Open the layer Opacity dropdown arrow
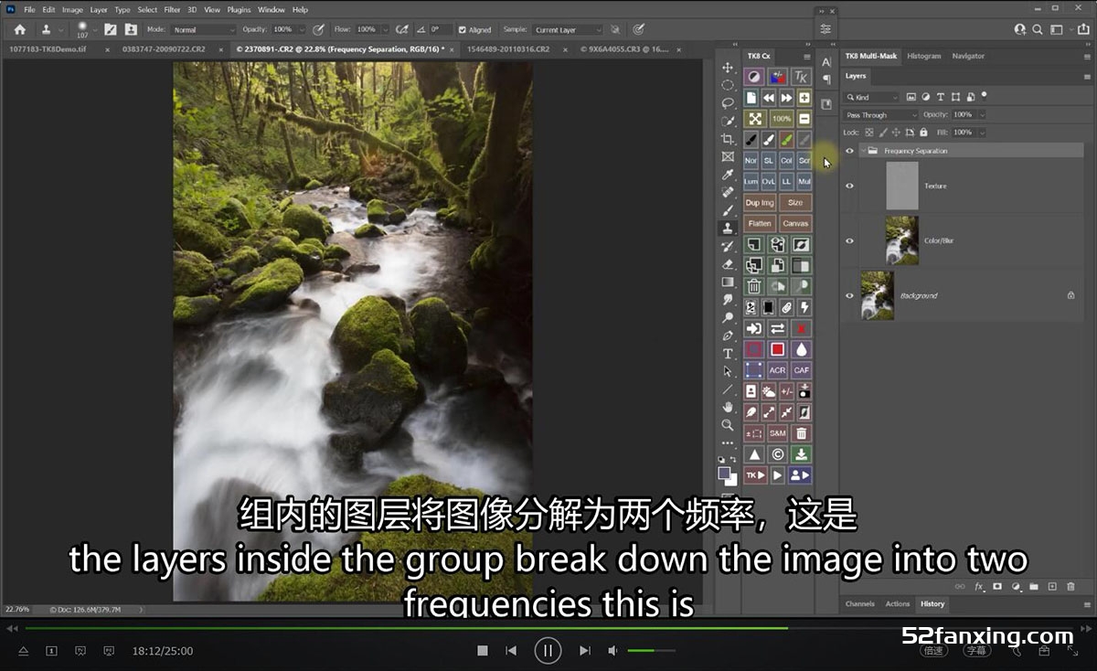The image size is (1097, 671). pyautogui.click(x=983, y=115)
